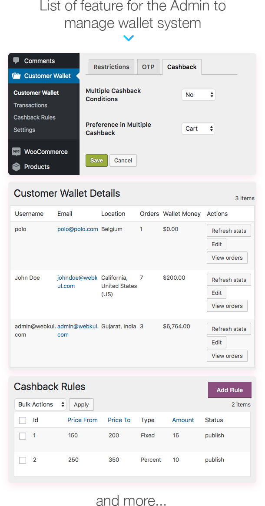Image resolution: width=265 pixels, height=506 pixels.
Task: Click the John Doe username cell
Action: point(27,278)
